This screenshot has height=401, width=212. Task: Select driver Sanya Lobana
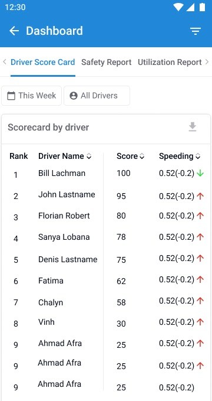[x=64, y=237]
